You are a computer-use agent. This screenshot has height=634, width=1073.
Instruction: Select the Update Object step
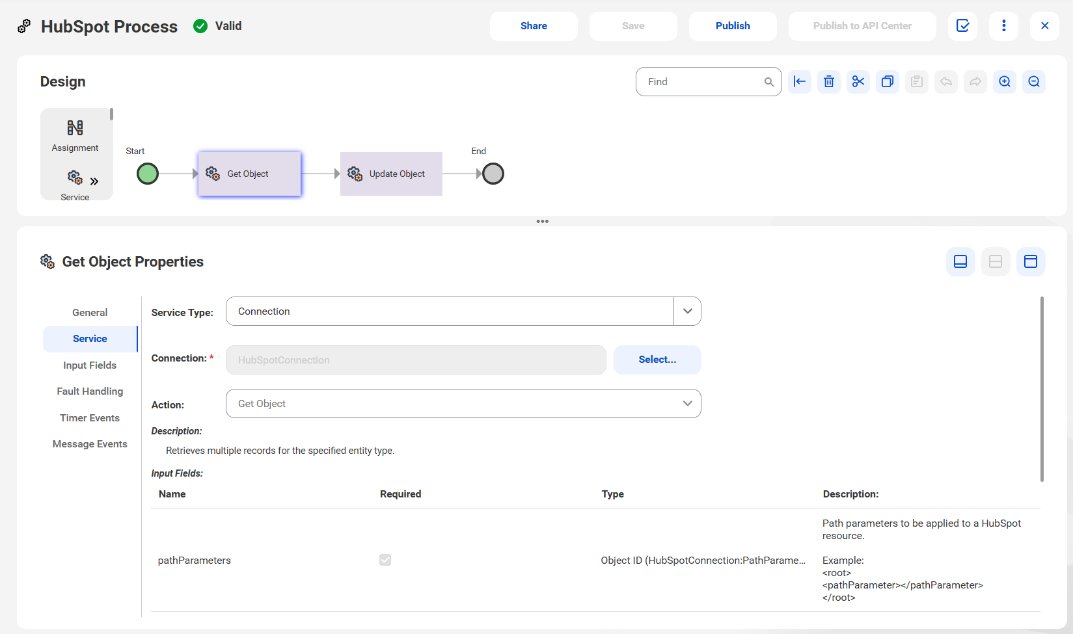(x=391, y=174)
